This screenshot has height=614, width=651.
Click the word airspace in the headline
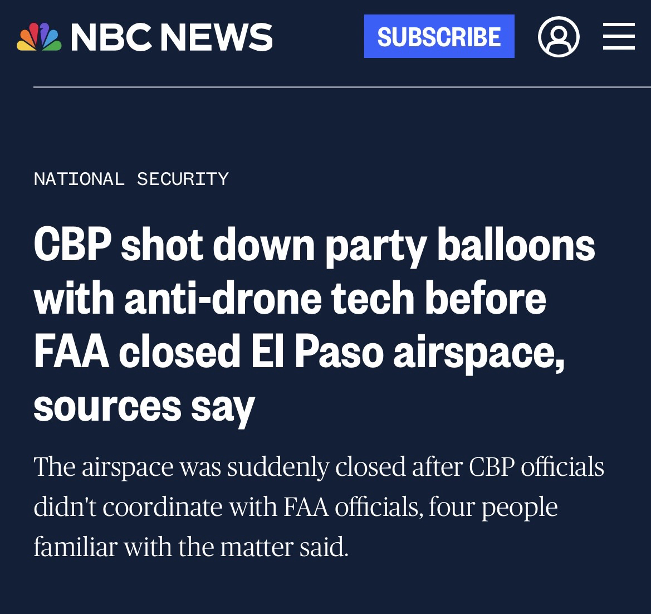[x=478, y=352]
